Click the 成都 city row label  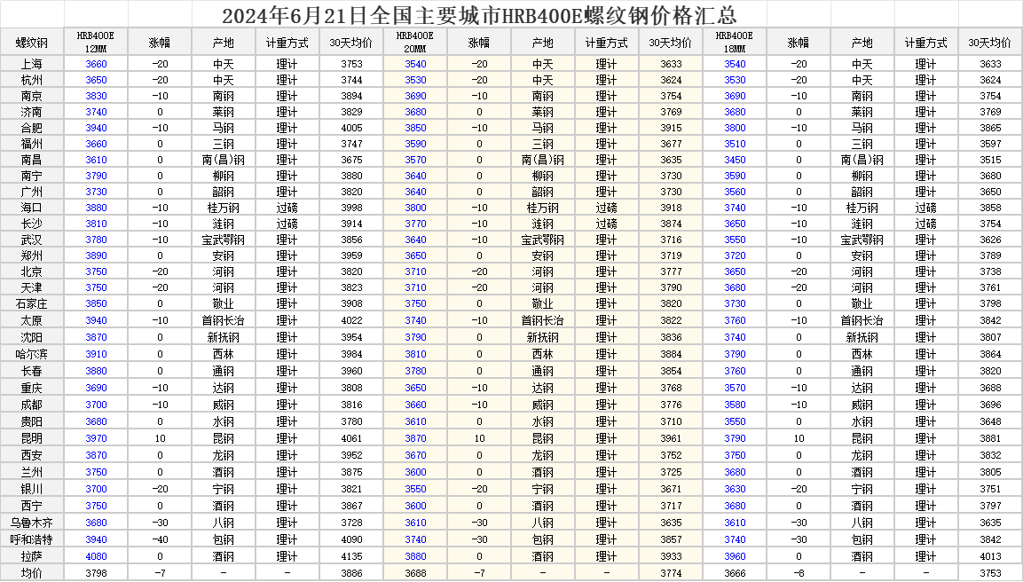[x=32, y=405]
